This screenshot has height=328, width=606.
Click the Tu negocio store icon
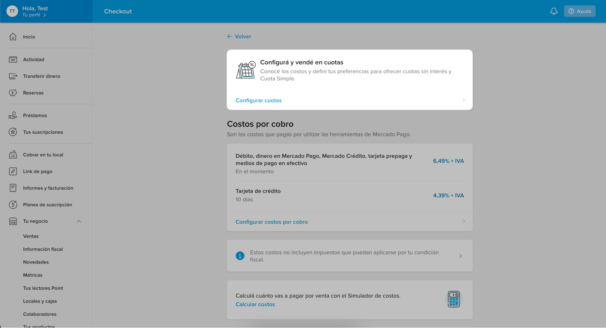pyautogui.click(x=13, y=221)
